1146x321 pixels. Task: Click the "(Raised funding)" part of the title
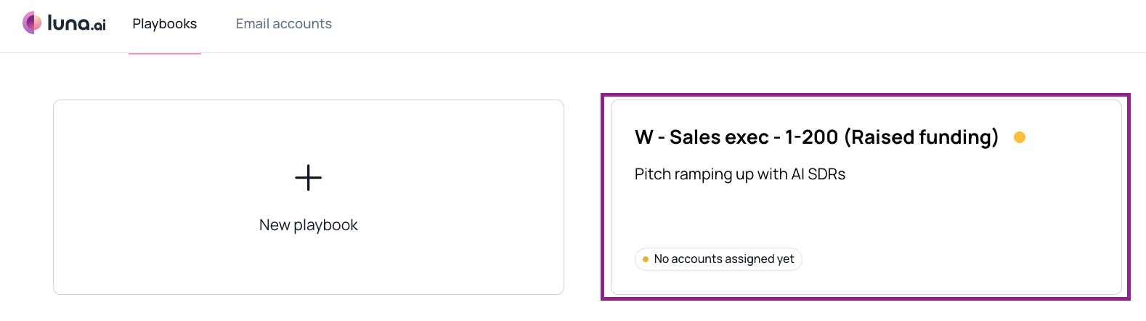921,137
